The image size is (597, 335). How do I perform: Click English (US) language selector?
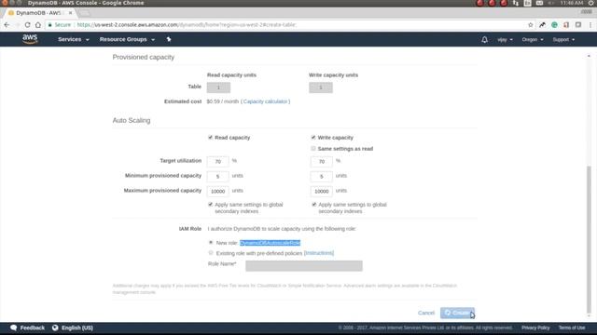coord(77,328)
